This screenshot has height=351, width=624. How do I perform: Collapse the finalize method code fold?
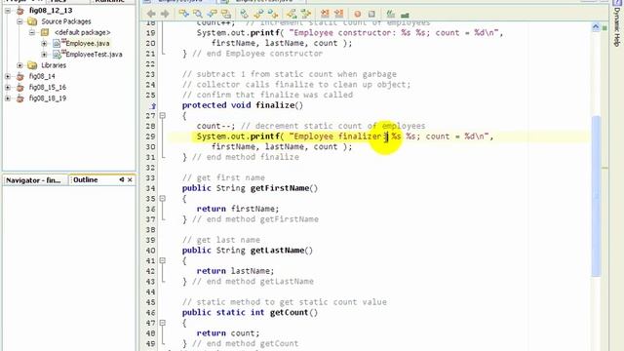pyautogui.click(x=163, y=116)
